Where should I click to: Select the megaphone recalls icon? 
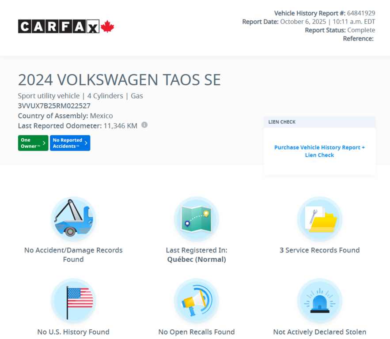196,301
